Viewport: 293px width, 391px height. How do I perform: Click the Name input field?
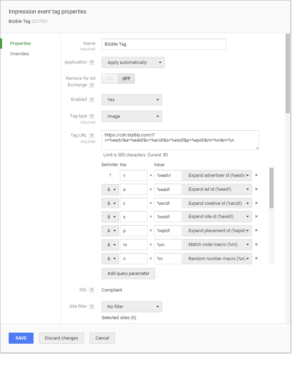pos(163,44)
